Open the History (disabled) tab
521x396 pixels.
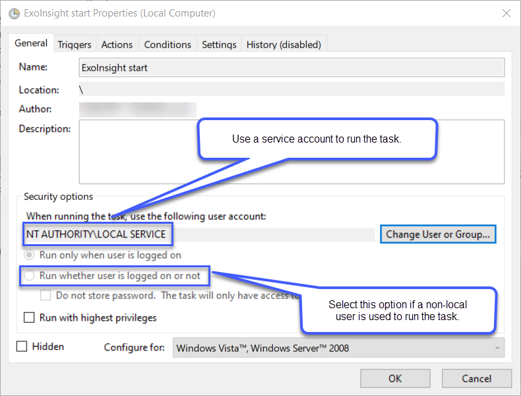click(x=284, y=45)
